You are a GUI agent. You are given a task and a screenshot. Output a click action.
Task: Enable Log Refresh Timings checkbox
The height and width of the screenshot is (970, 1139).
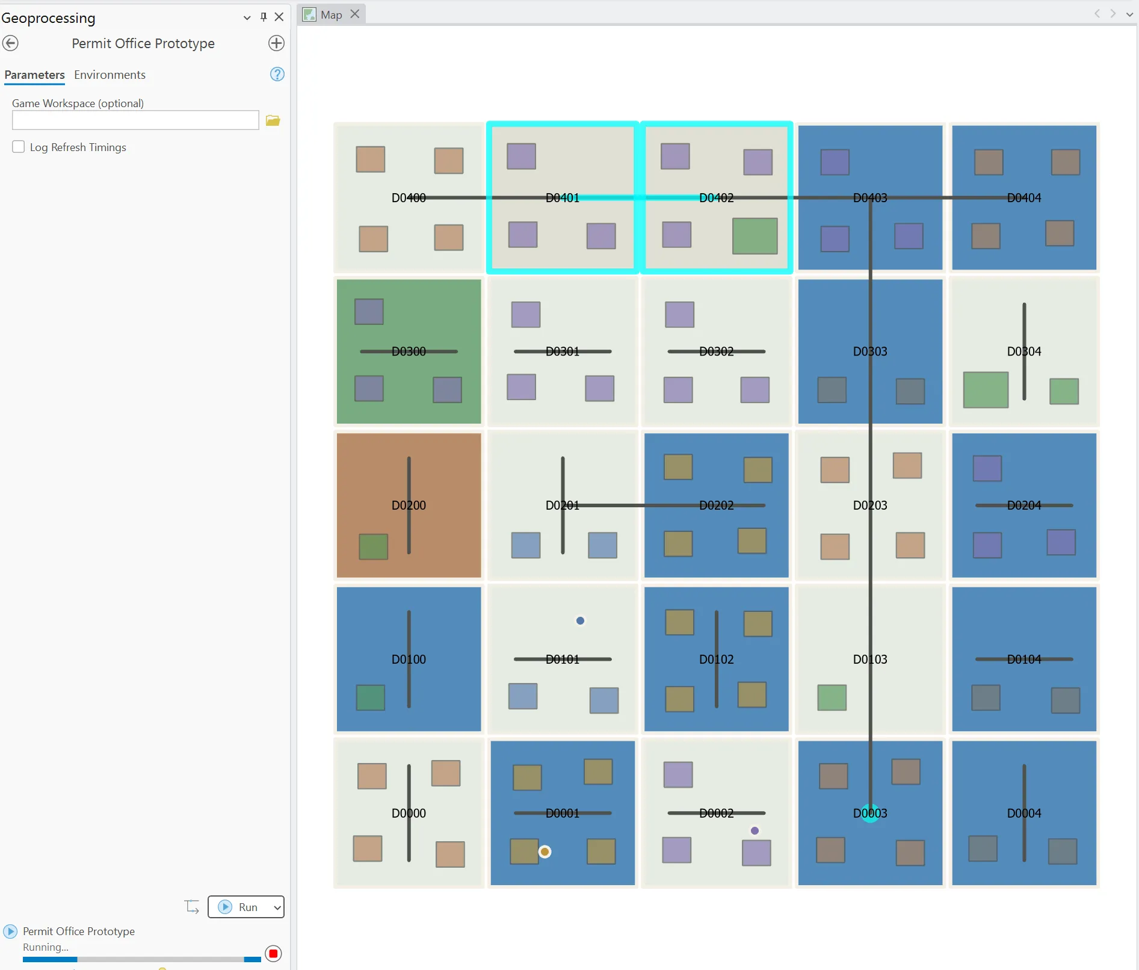(19, 147)
